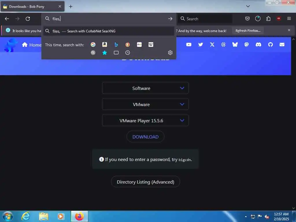Open the taskbar clock showing 12:57 AM
This screenshot has width=296, height=222.
281,217
